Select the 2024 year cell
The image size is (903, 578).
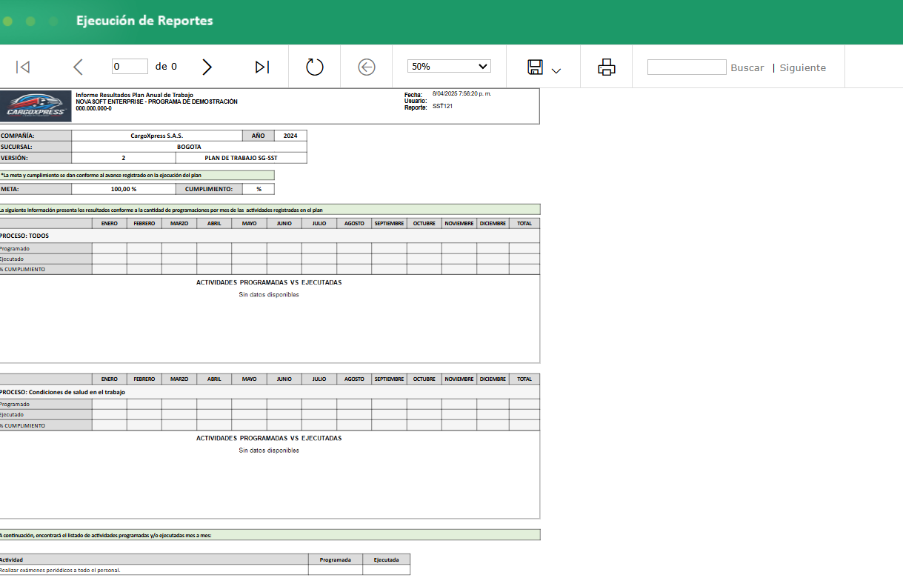pyautogui.click(x=290, y=136)
